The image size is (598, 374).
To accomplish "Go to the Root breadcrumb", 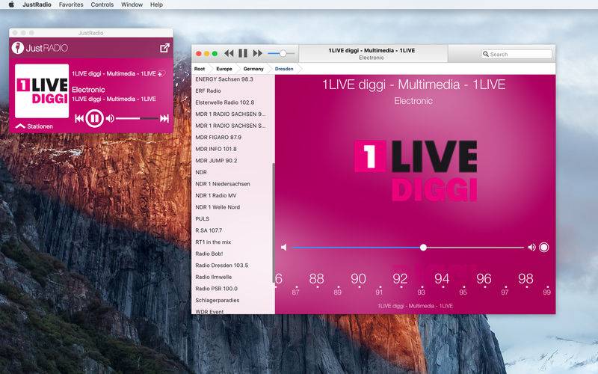I will click(x=200, y=69).
